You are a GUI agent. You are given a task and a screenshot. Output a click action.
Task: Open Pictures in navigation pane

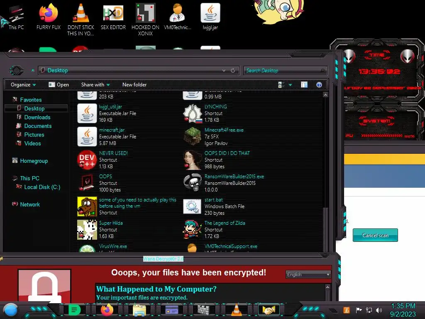point(34,135)
